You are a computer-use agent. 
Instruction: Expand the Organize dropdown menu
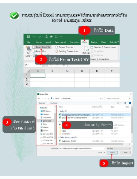pyautogui.click(x=42, y=103)
